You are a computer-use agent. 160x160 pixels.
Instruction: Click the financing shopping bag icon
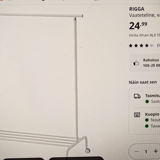136,63
